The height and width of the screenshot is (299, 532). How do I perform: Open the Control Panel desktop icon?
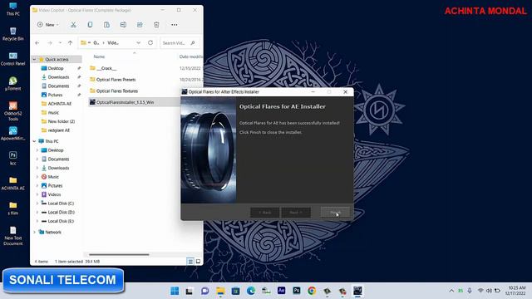coord(13,59)
